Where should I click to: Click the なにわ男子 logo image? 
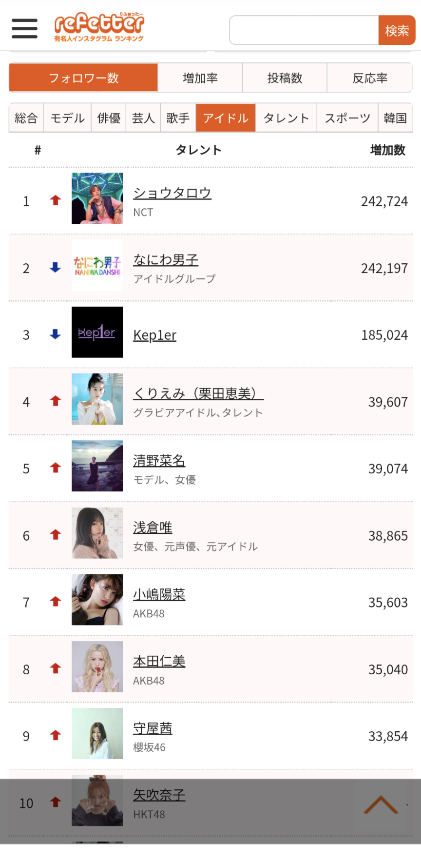pyautogui.click(x=97, y=266)
